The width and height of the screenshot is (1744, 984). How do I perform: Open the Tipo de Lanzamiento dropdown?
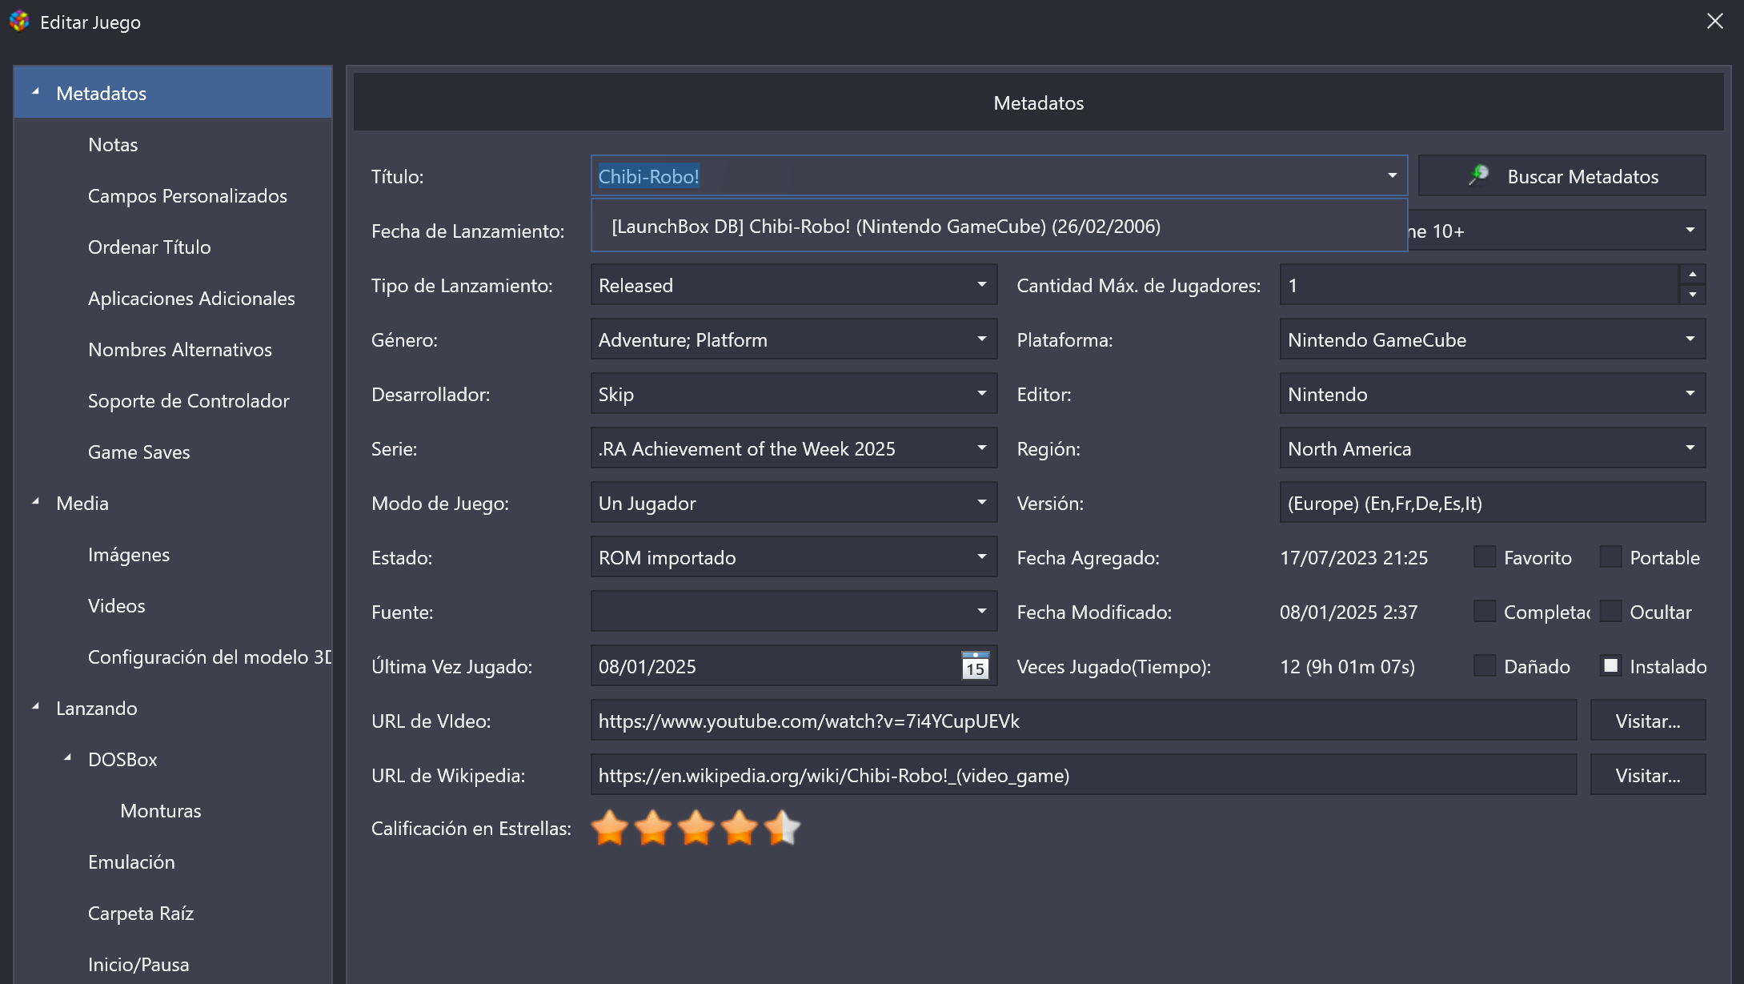click(981, 285)
